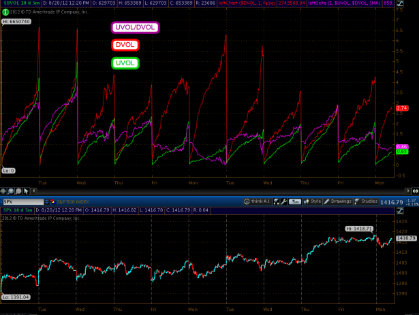This screenshot has width=419, height=315.
Task: Click the magenta 0.86 value bubble
Action: 401,147
